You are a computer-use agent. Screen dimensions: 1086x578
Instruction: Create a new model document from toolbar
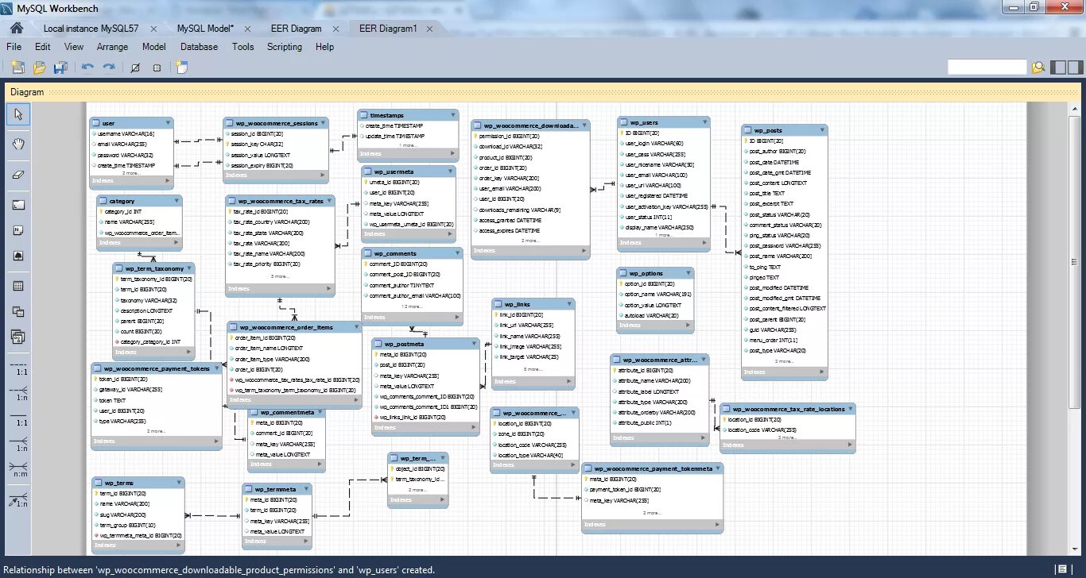pos(17,67)
